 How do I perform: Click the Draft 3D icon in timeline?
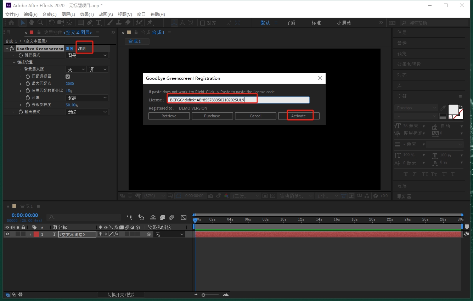pos(141,217)
